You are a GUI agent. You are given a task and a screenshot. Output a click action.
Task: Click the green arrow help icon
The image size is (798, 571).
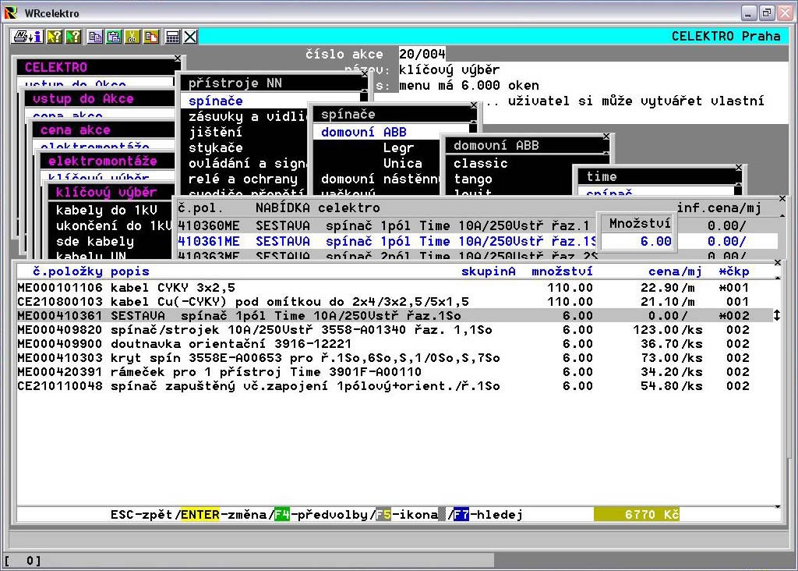point(72,37)
